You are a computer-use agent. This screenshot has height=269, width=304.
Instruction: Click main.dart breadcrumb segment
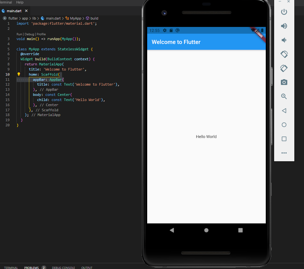[x=53, y=18]
